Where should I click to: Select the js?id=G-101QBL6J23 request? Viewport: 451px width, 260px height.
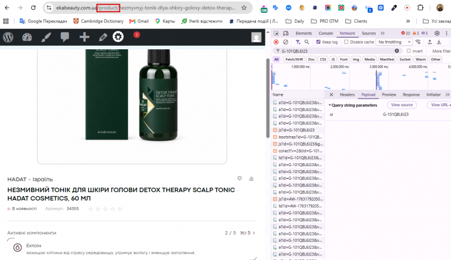tap(298, 130)
